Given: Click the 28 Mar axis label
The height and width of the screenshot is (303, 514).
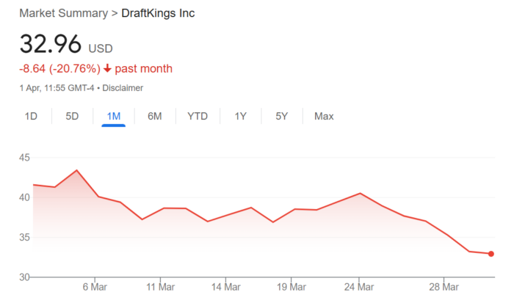Looking at the screenshot, I should (445, 286).
